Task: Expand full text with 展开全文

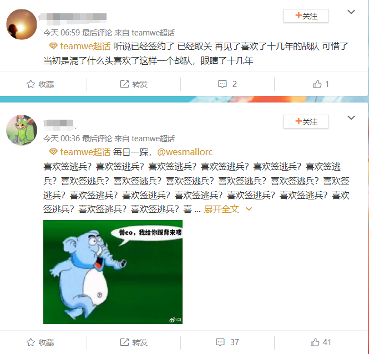Action: 228,209
